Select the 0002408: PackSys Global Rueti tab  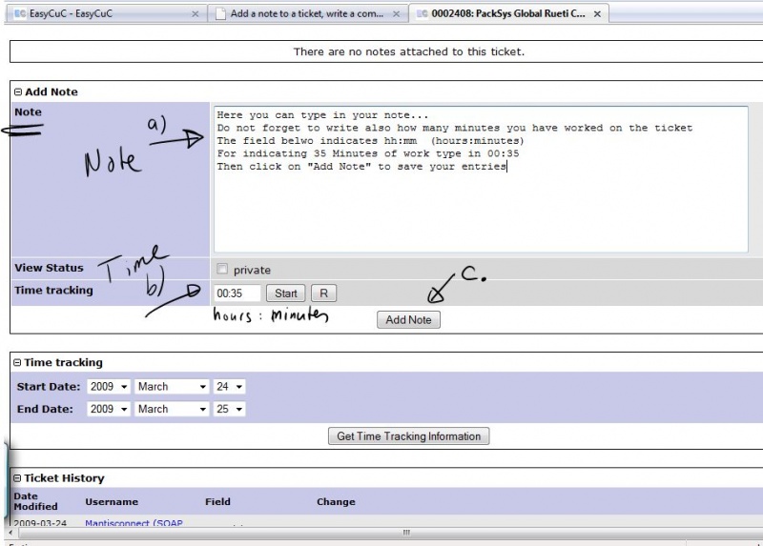point(508,13)
